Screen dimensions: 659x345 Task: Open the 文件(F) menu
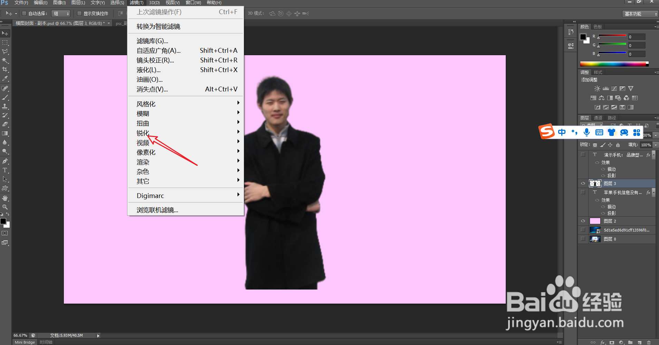tap(21, 3)
